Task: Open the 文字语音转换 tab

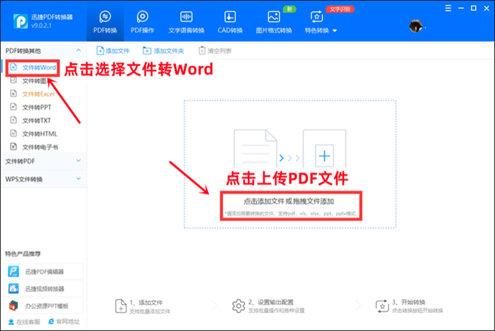Action: 186,22
